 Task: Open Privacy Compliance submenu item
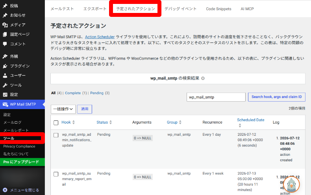pos(19,146)
